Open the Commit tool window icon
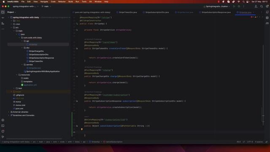Viewport: 270px width, 152px height. click(3, 18)
